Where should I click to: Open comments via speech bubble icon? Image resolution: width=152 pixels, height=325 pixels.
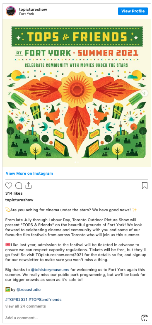[x=19, y=186]
